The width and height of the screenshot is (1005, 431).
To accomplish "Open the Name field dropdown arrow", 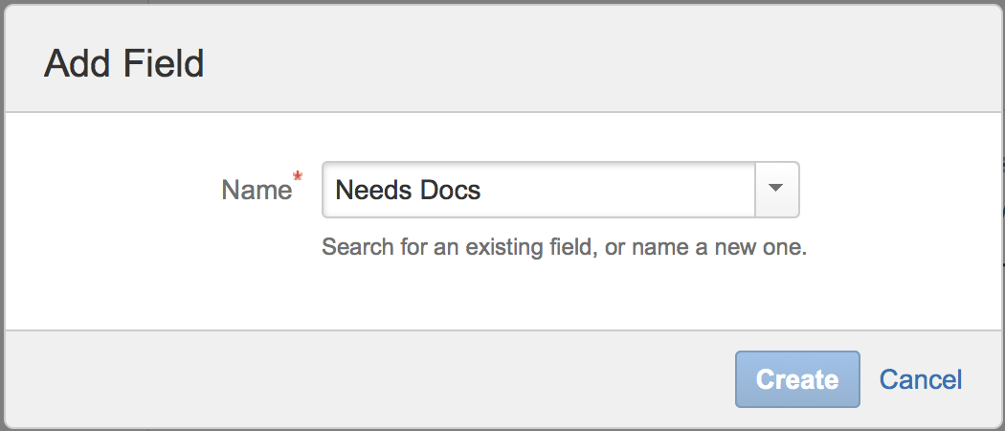I will [x=777, y=190].
